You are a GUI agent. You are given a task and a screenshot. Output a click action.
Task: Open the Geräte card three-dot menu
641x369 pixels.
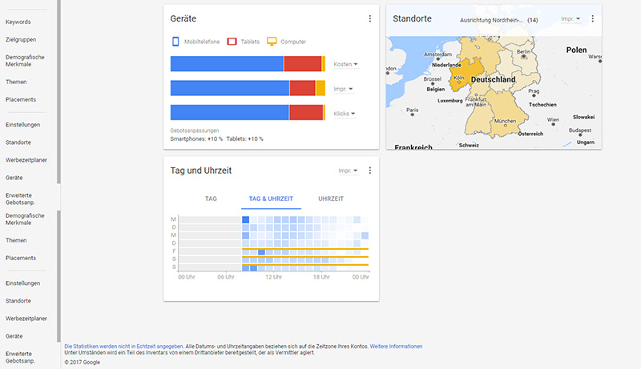tap(370, 18)
